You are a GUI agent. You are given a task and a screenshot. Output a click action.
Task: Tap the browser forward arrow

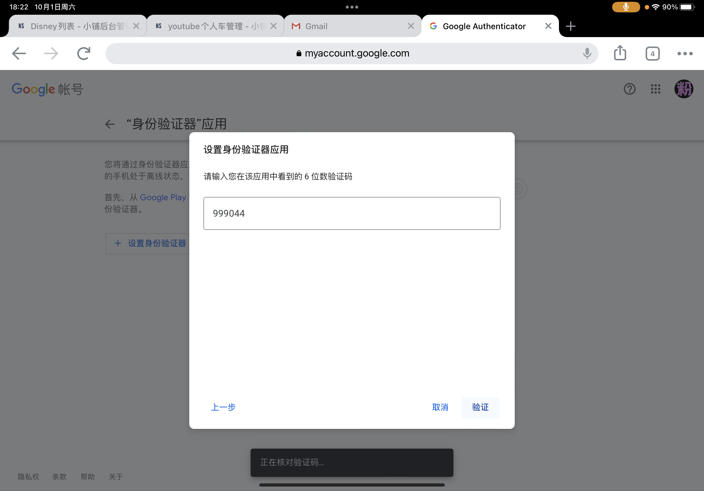(51, 54)
